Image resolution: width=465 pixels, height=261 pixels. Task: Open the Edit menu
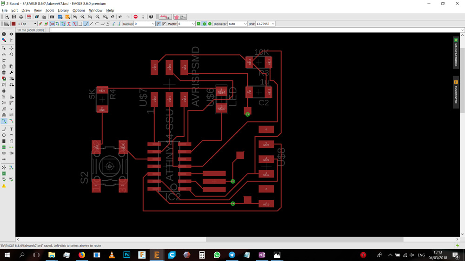14,10
